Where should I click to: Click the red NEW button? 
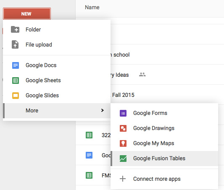point(27,14)
